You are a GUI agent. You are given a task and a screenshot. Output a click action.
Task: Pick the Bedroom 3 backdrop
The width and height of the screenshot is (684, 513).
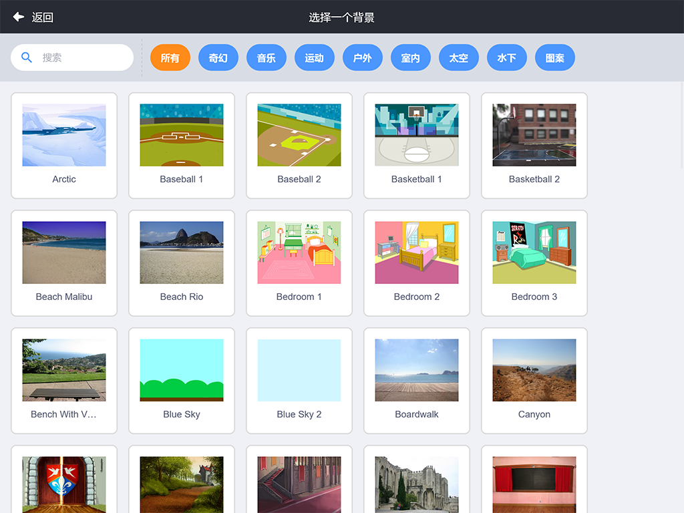534,263
